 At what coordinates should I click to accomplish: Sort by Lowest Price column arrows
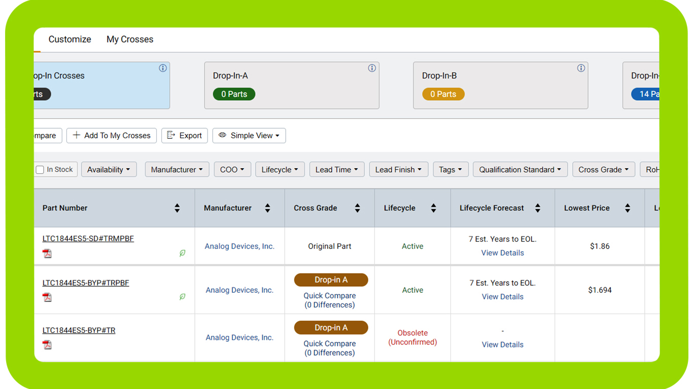[628, 208]
